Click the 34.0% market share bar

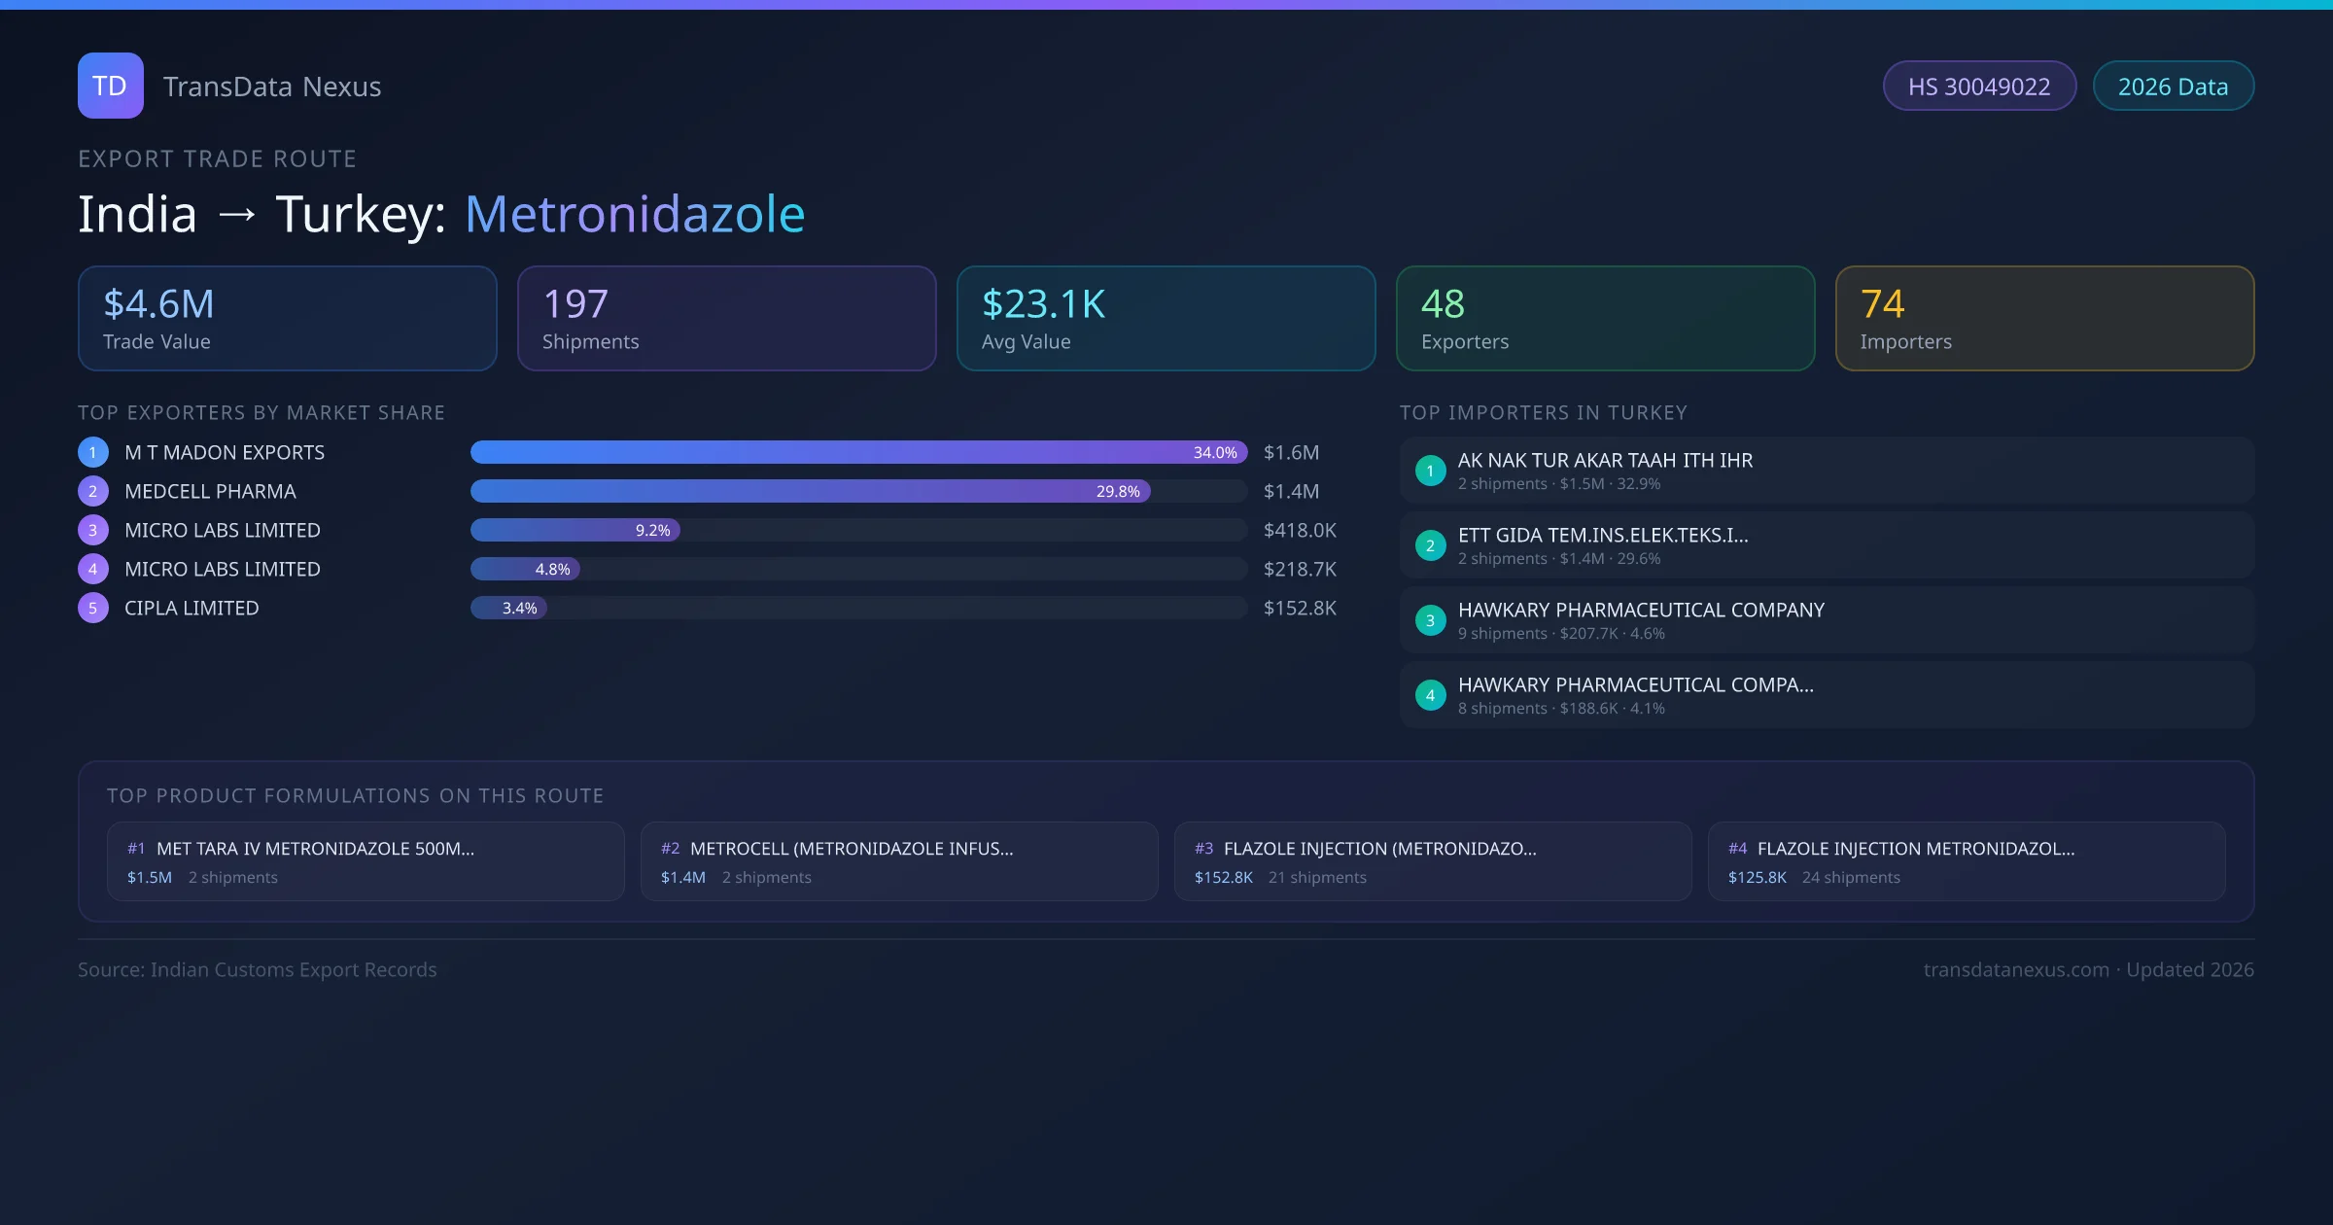click(x=858, y=452)
